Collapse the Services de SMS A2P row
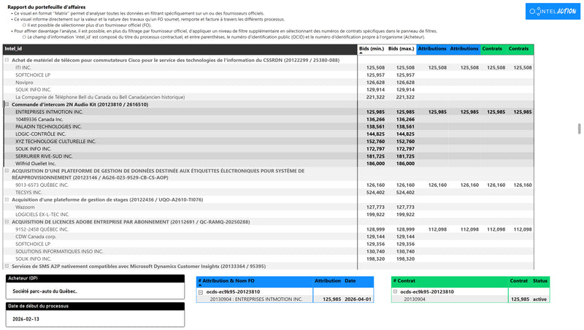The image size is (584, 330). [7, 266]
